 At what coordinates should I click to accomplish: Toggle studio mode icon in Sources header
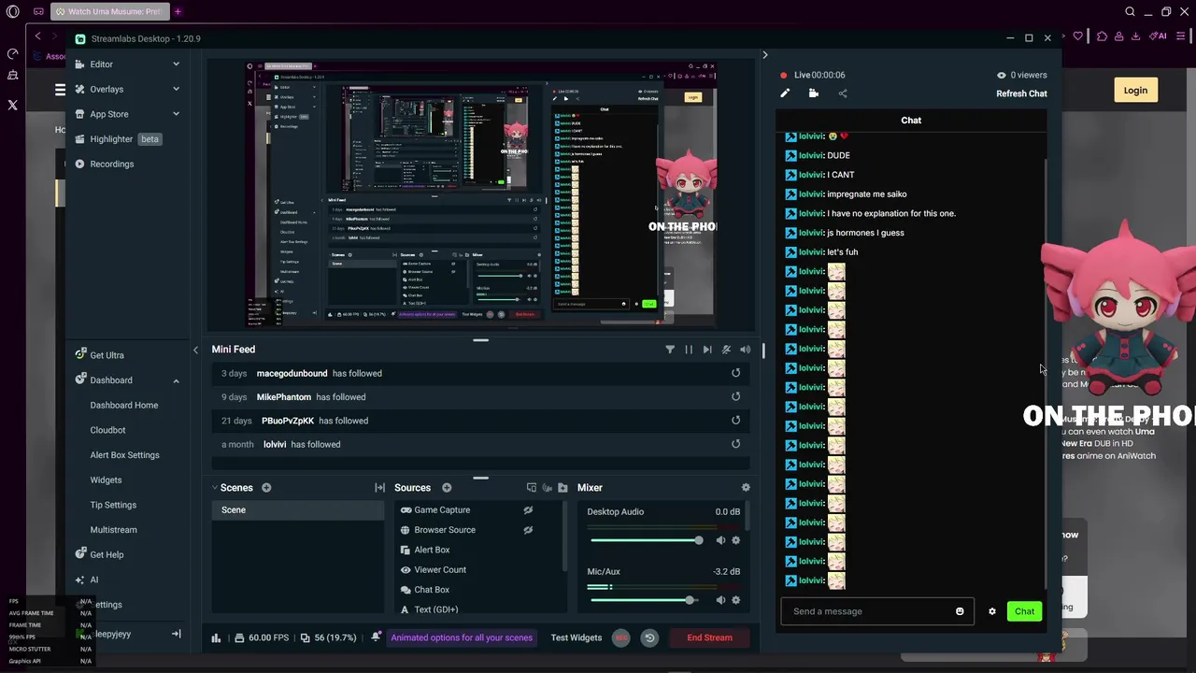coord(531,488)
